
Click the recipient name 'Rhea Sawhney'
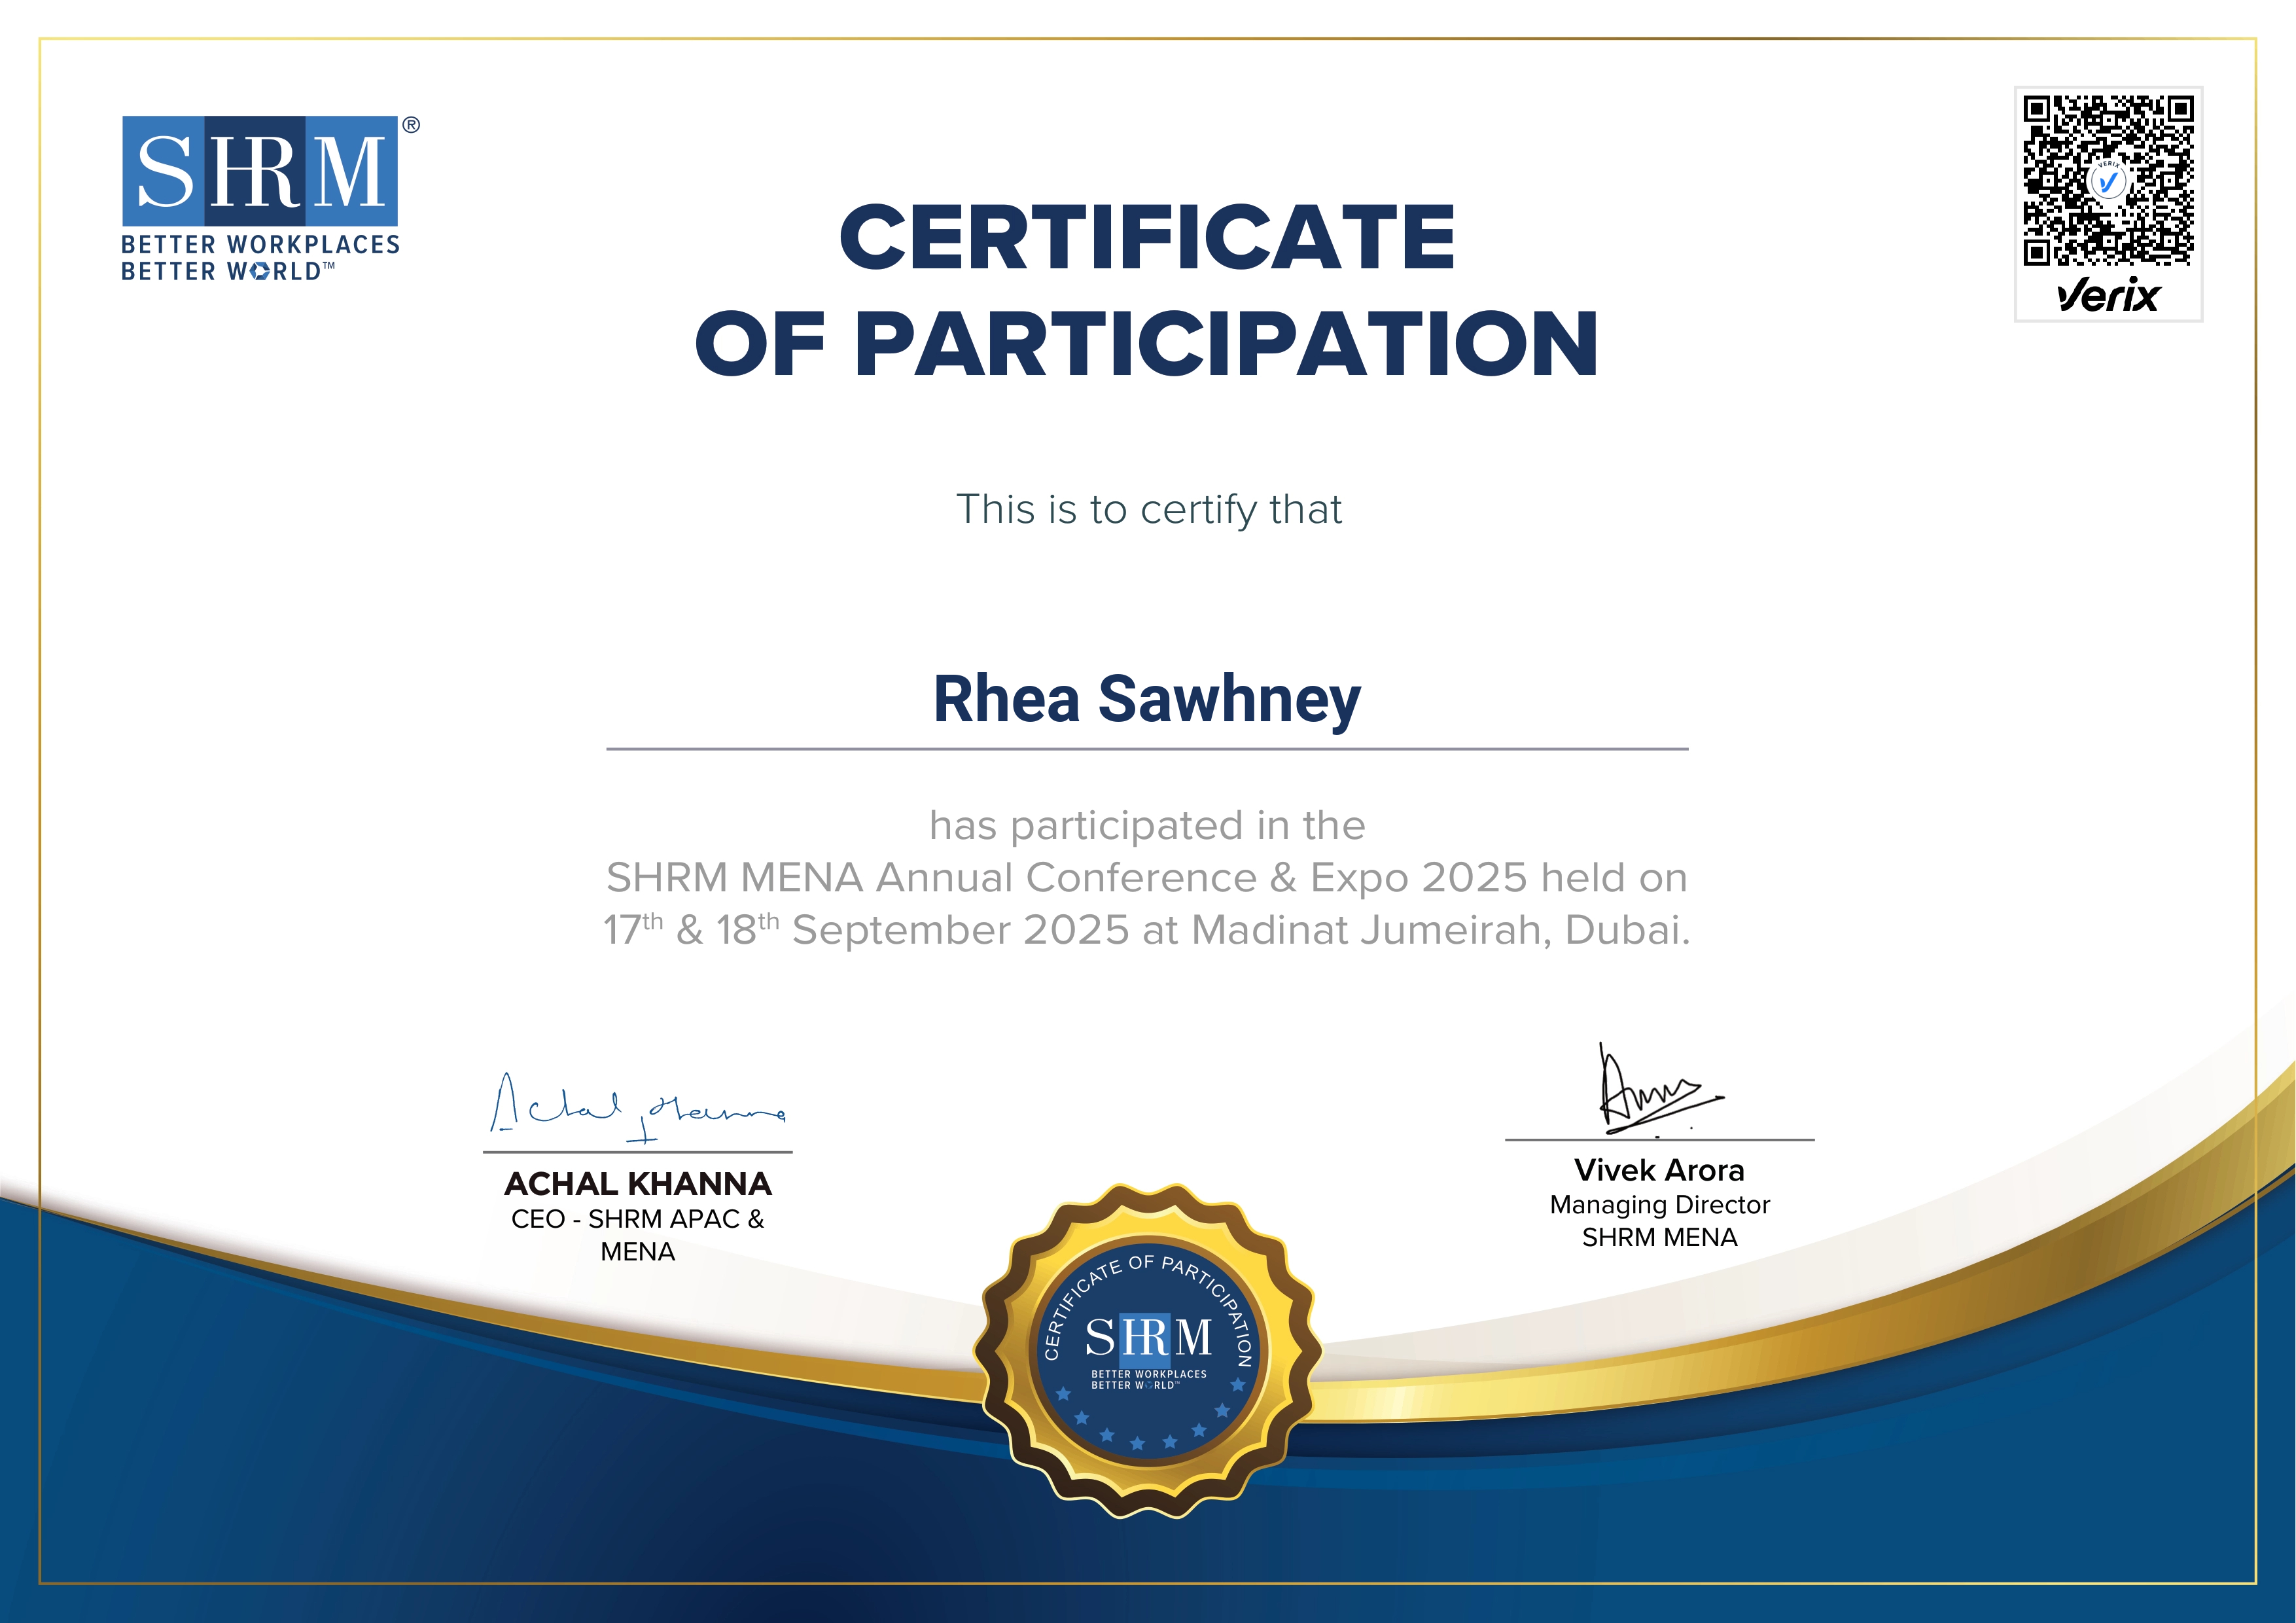(x=1147, y=699)
